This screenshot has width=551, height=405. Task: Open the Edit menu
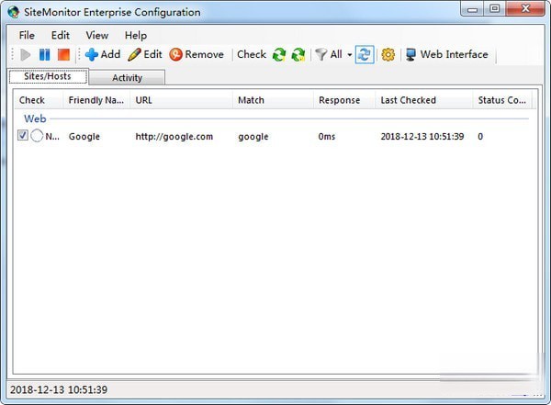pos(61,35)
